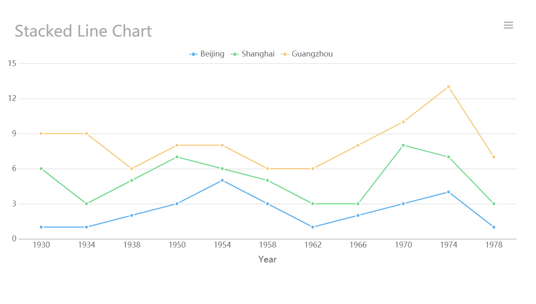This screenshot has width=536, height=304.
Task: Click Guangzhou data point at 1938
Action: (132, 169)
